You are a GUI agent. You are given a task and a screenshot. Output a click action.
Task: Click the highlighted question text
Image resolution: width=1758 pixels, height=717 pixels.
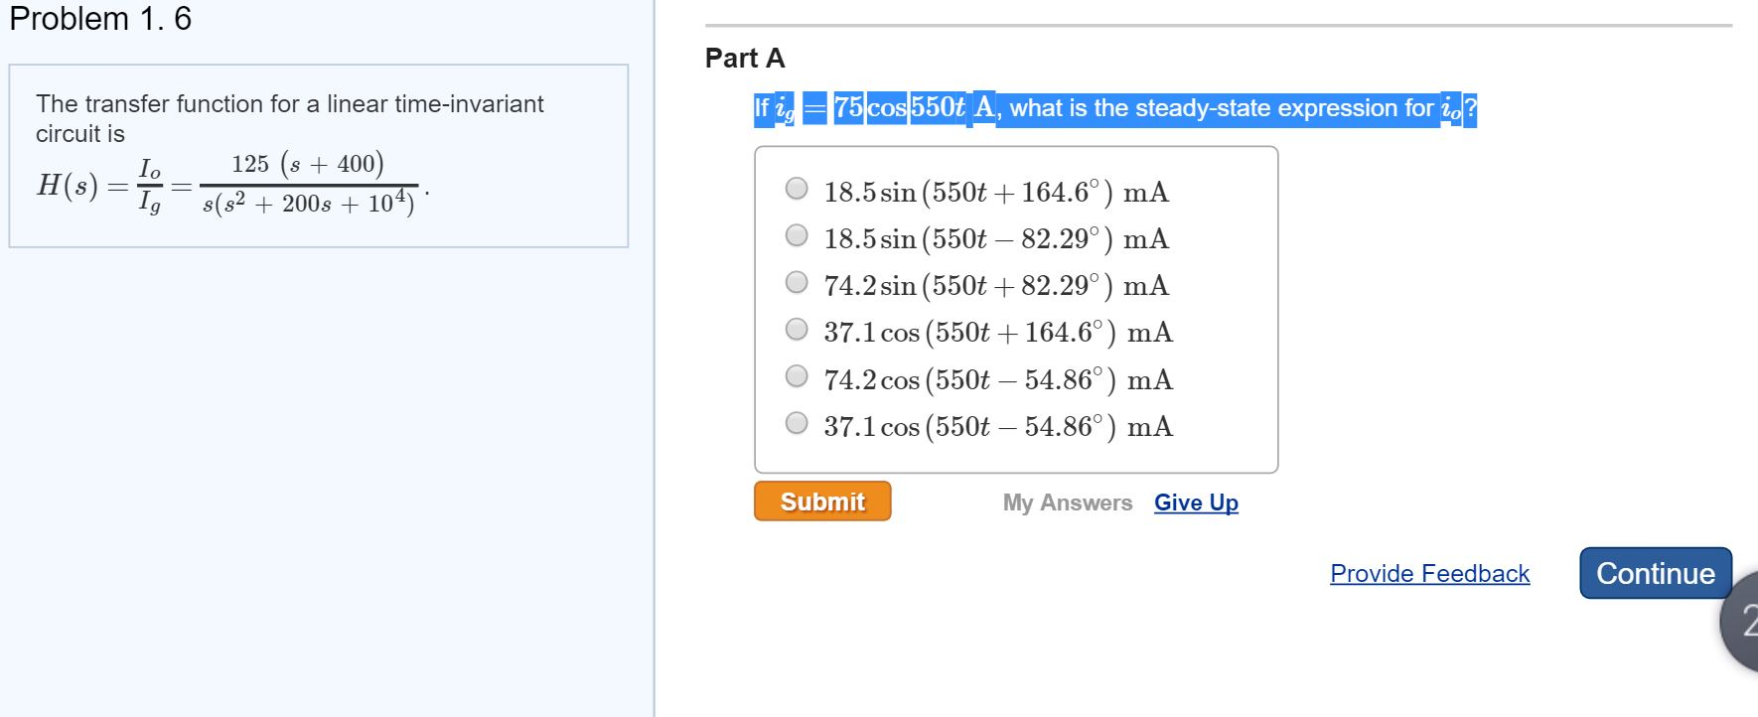pos(1112,108)
